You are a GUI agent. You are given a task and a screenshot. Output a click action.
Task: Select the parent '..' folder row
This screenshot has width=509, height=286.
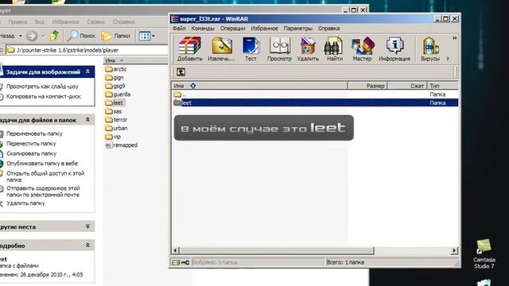coord(315,95)
